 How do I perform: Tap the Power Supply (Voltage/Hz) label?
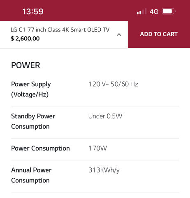coord(31,89)
